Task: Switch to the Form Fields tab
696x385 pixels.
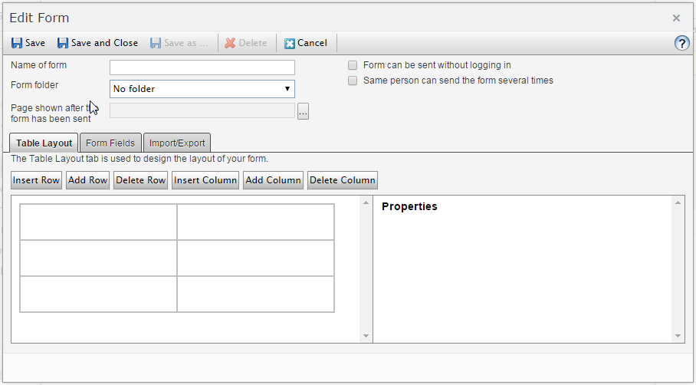Action: pos(110,143)
